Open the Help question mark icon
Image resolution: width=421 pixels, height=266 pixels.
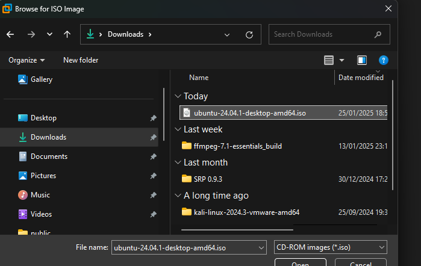pyautogui.click(x=383, y=60)
